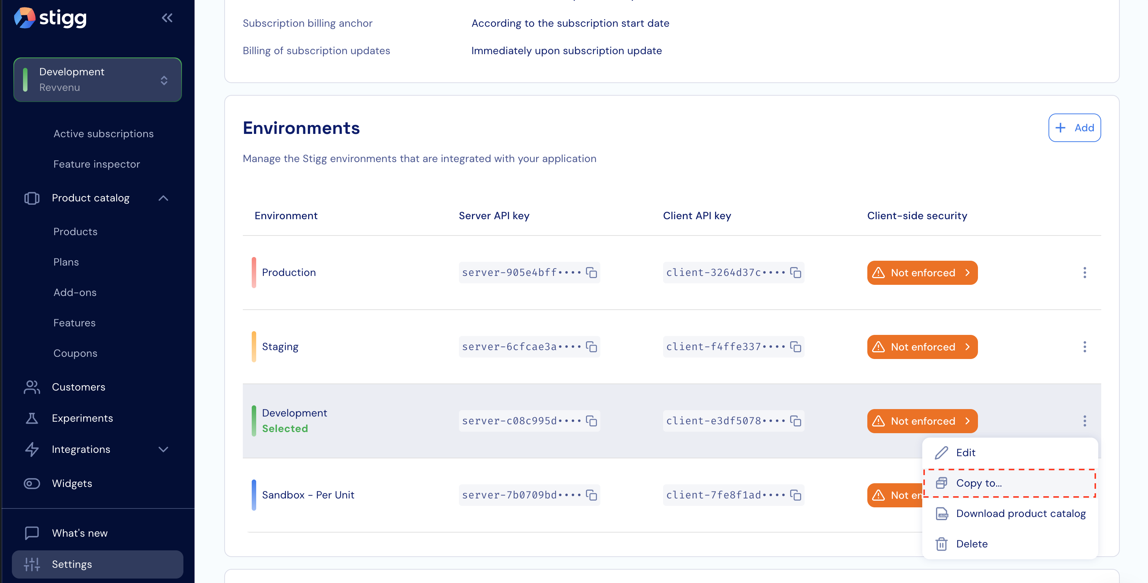Copy Development client API key
This screenshot has height=583, width=1148.
coord(796,421)
